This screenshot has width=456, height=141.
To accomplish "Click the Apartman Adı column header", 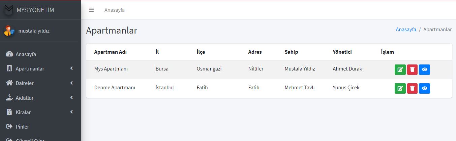I will (x=110, y=52).
